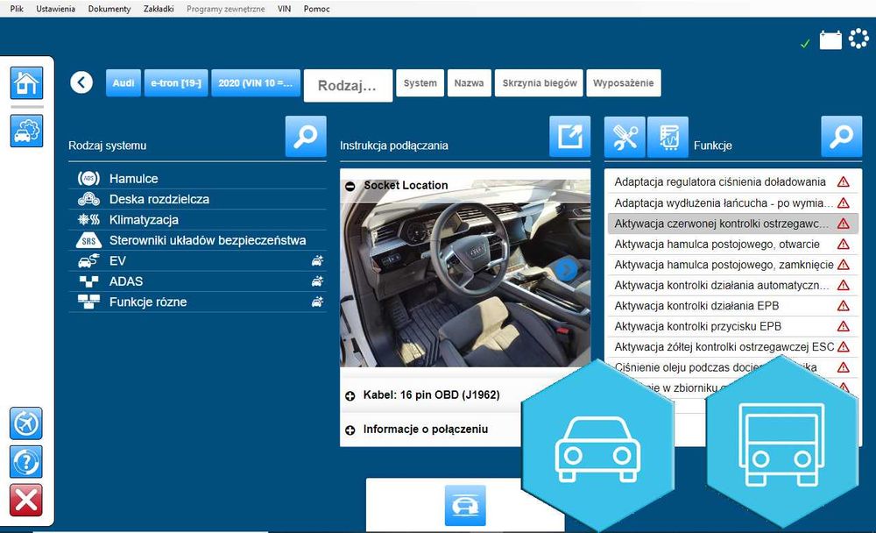The width and height of the screenshot is (876, 533).
Task: Click the socket location interior photo
Action: point(465,274)
